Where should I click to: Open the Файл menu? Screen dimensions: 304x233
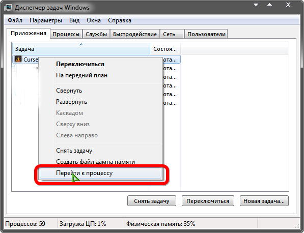[15, 20]
